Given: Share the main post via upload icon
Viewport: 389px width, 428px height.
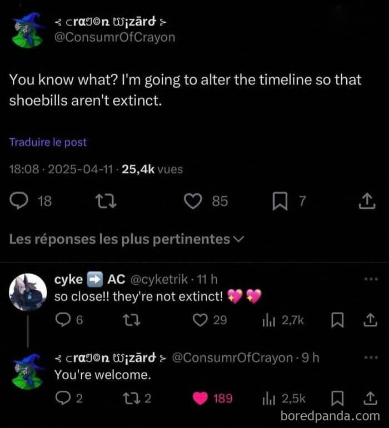Looking at the screenshot, I should (x=367, y=201).
